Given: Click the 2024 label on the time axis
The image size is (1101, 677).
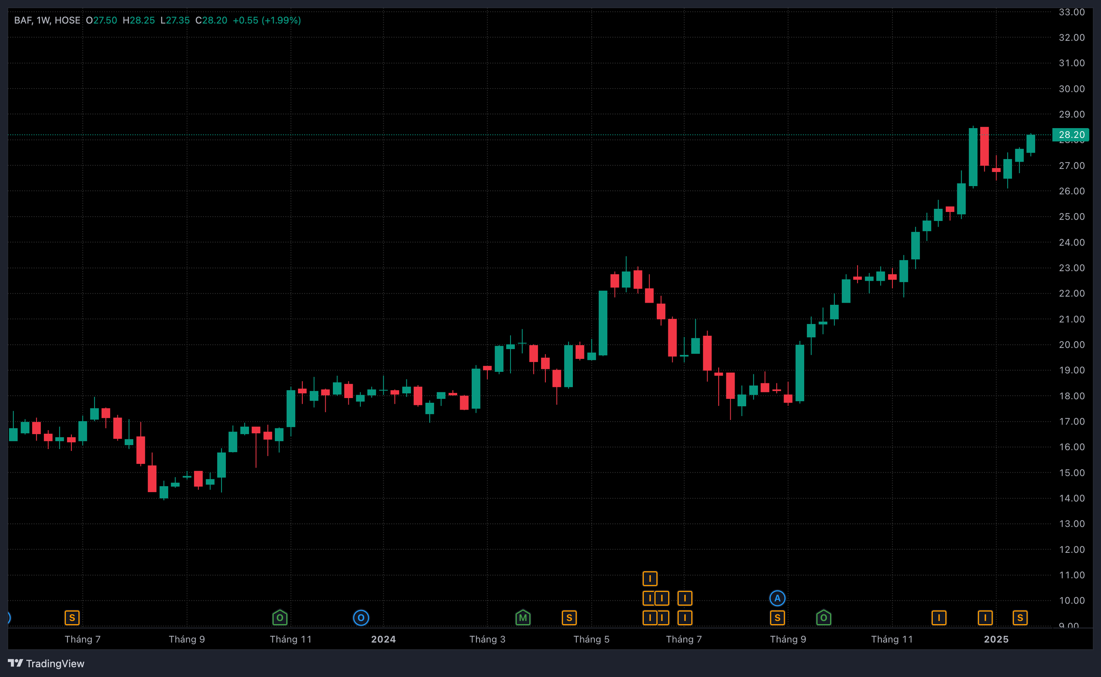Looking at the screenshot, I should (384, 639).
